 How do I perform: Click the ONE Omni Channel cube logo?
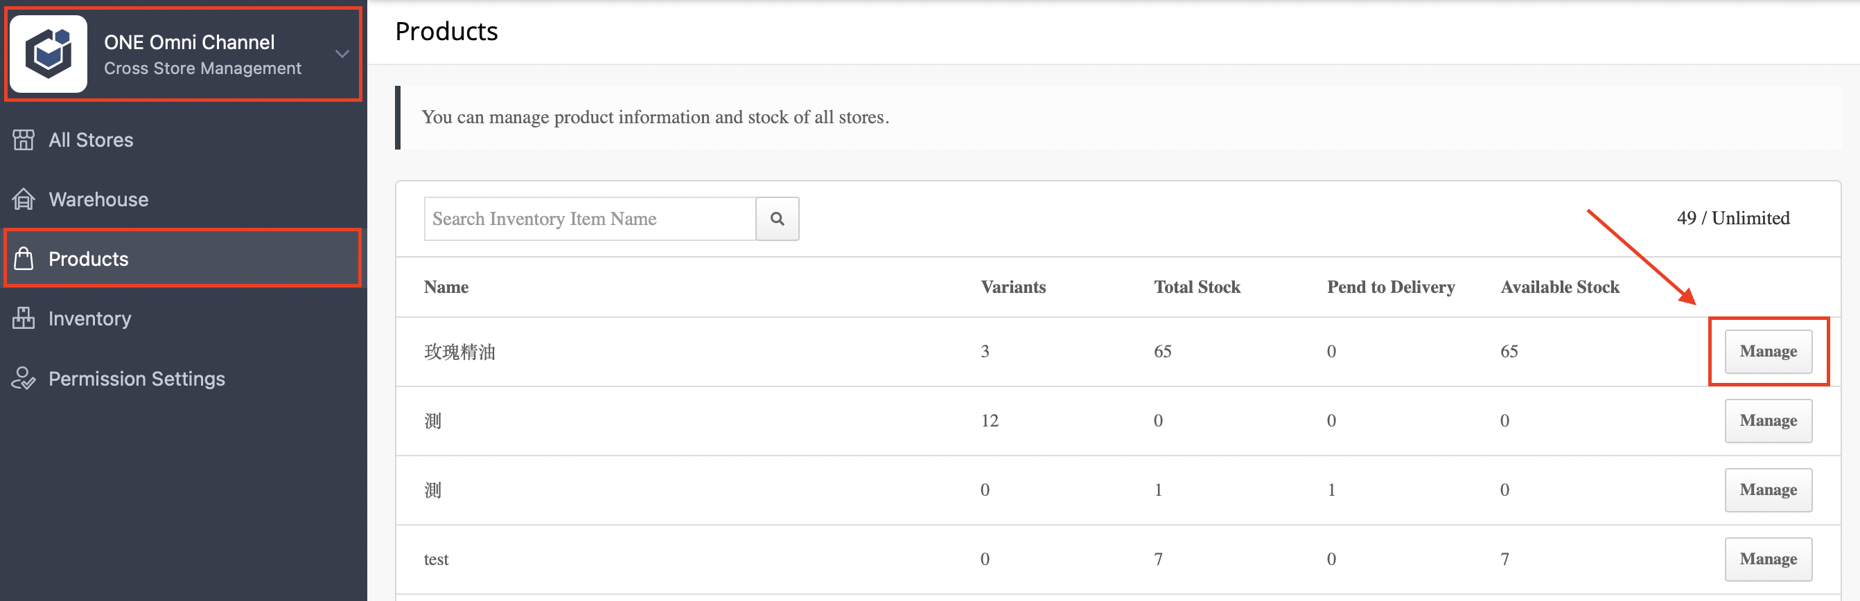(x=49, y=54)
